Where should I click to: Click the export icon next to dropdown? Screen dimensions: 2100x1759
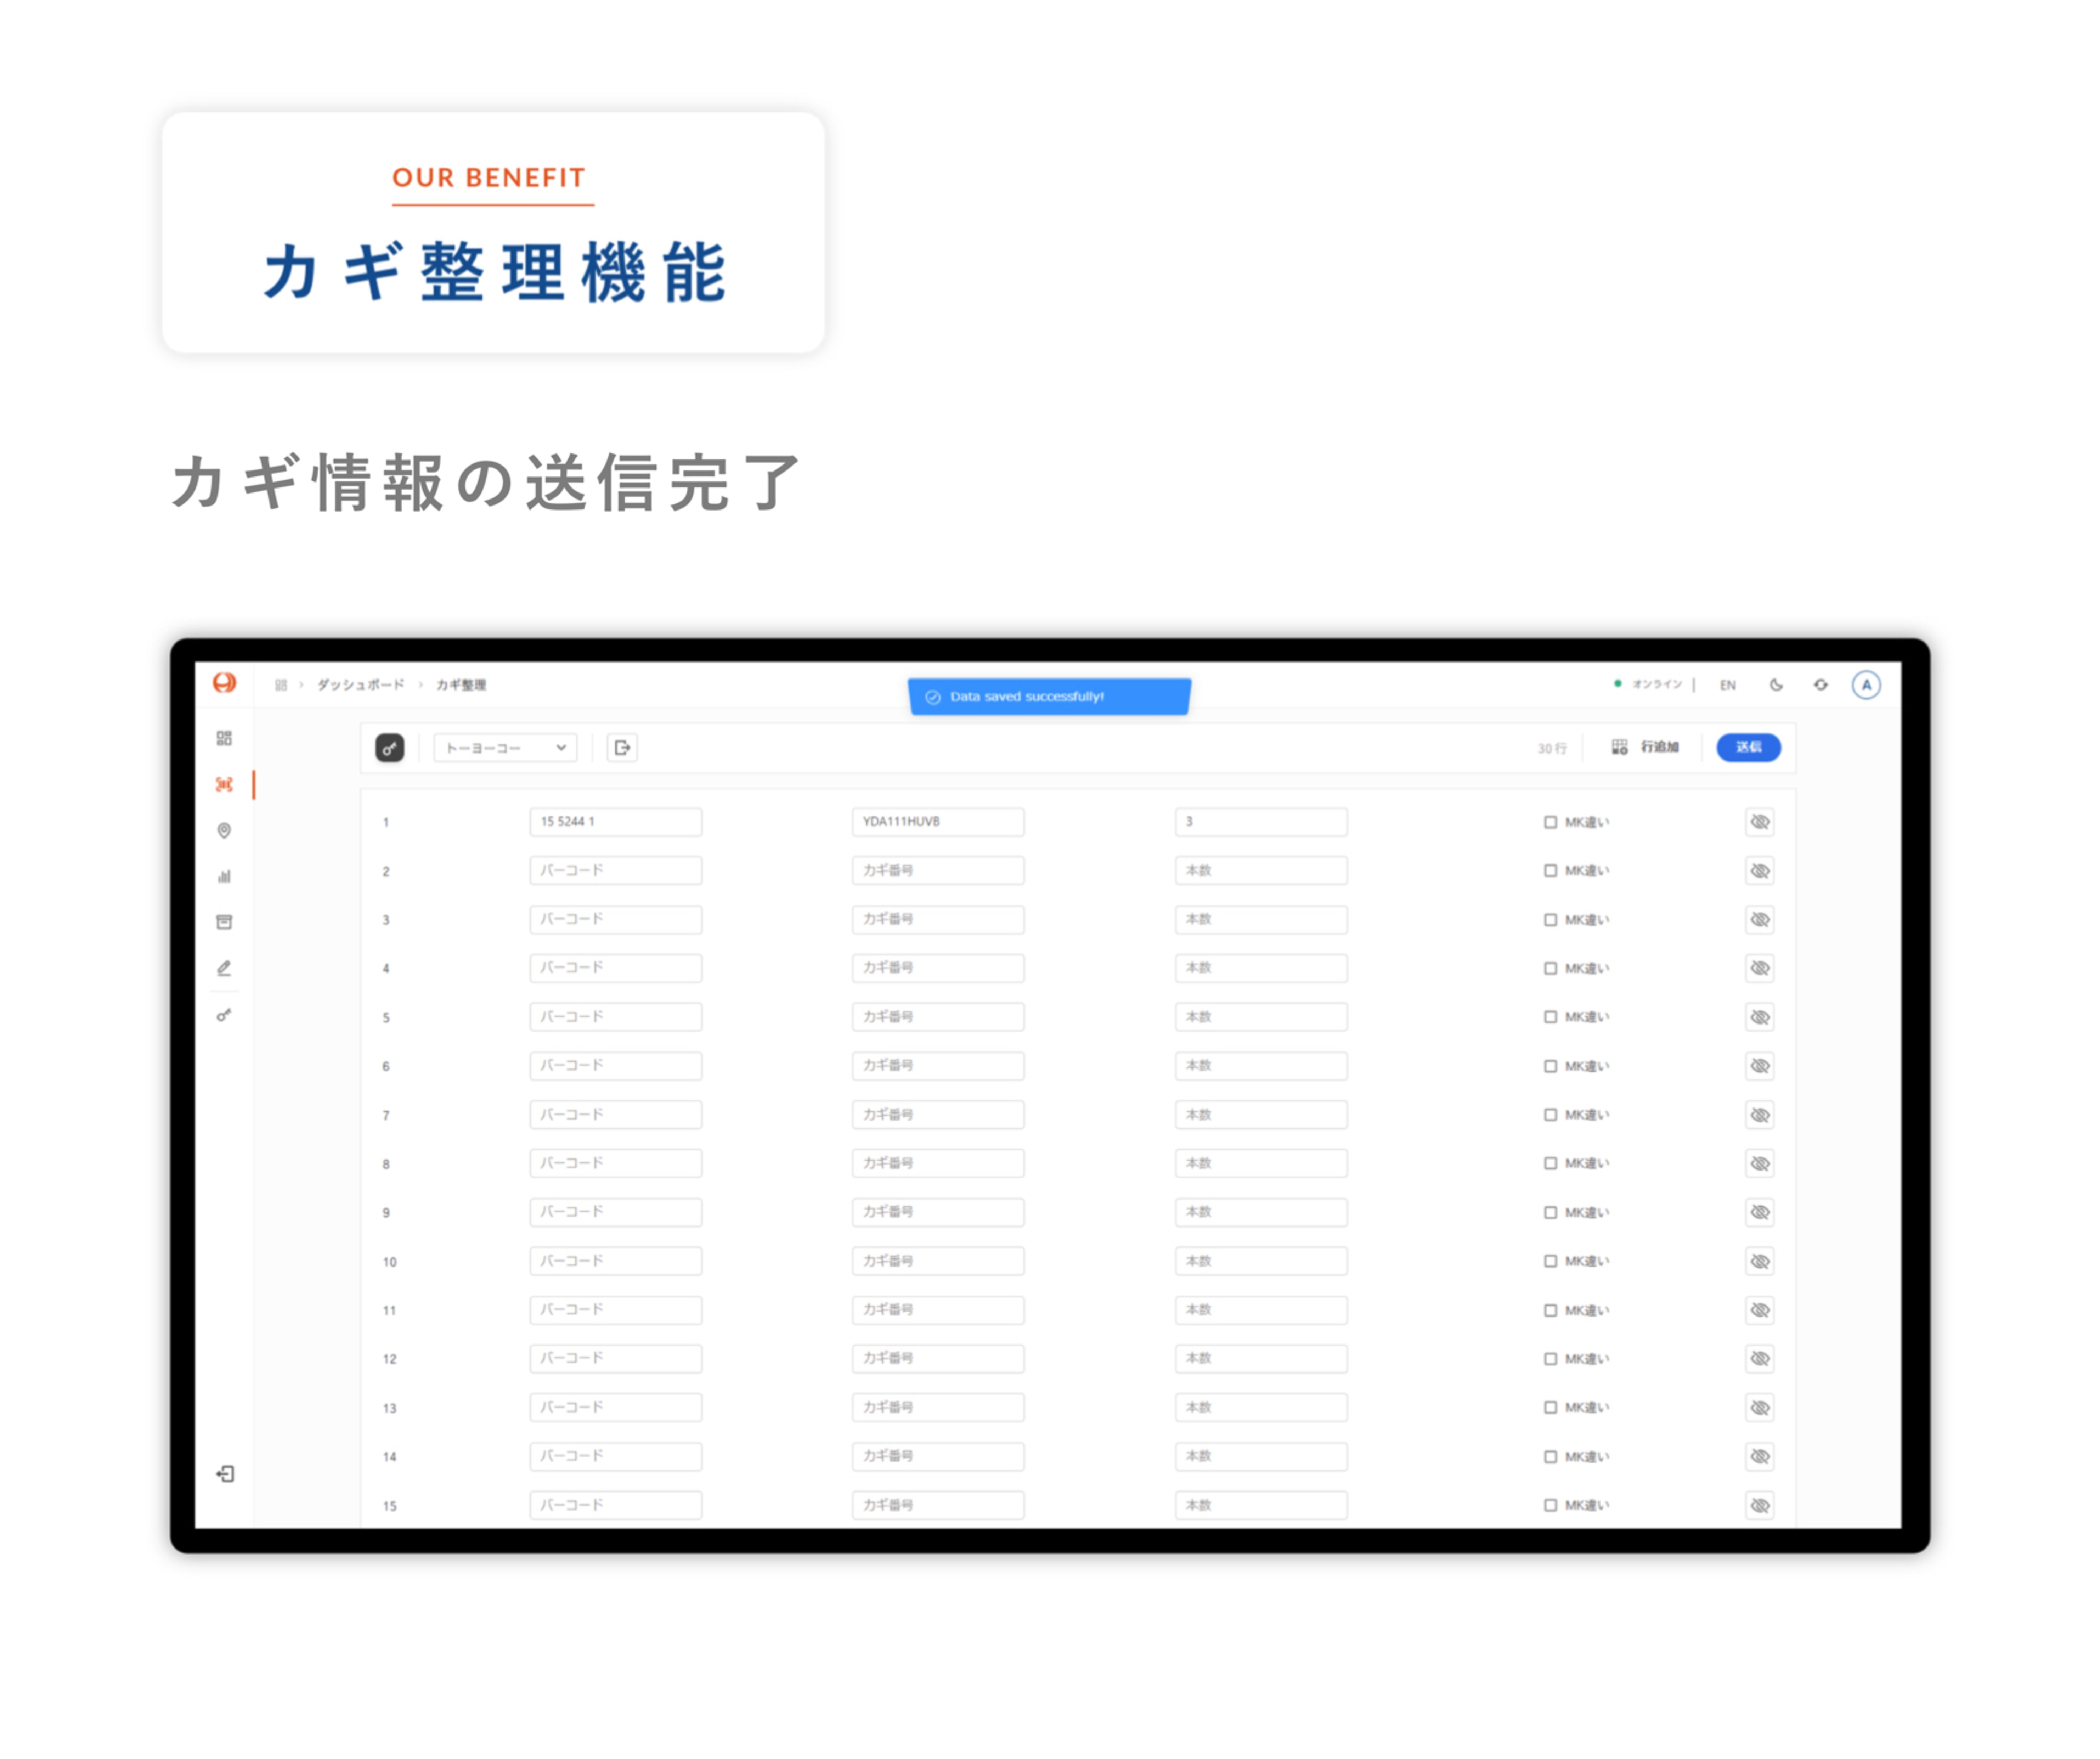coord(622,748)
